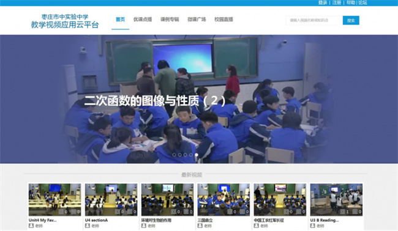Click comment count icon on U4 sectionA thumbnail
Screen dimensions: 398x231
click(130, 211)
